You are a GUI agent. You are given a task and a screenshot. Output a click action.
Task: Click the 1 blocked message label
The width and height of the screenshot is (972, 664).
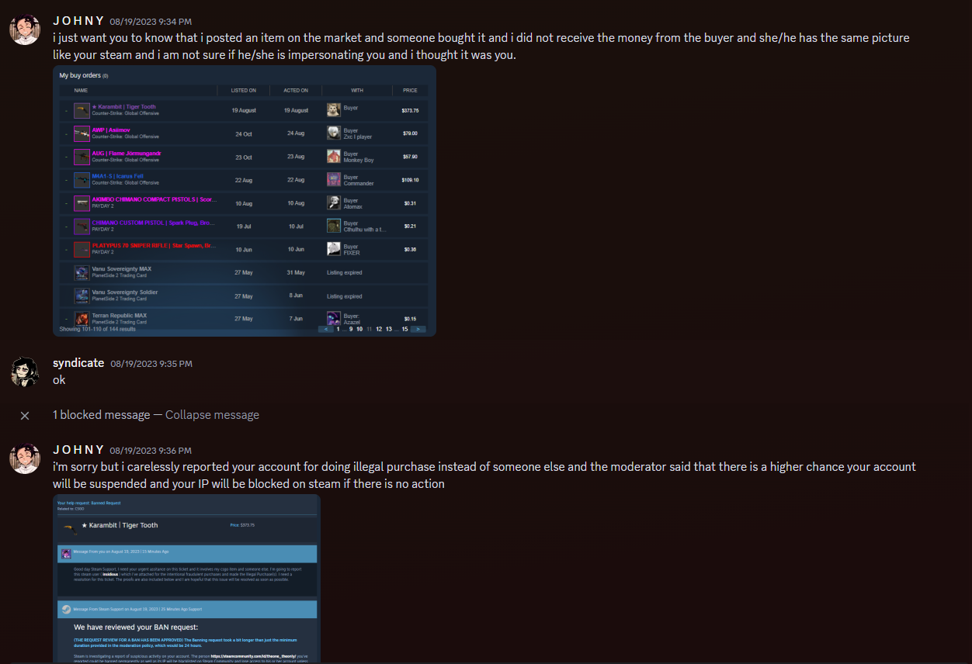(101, 415)
